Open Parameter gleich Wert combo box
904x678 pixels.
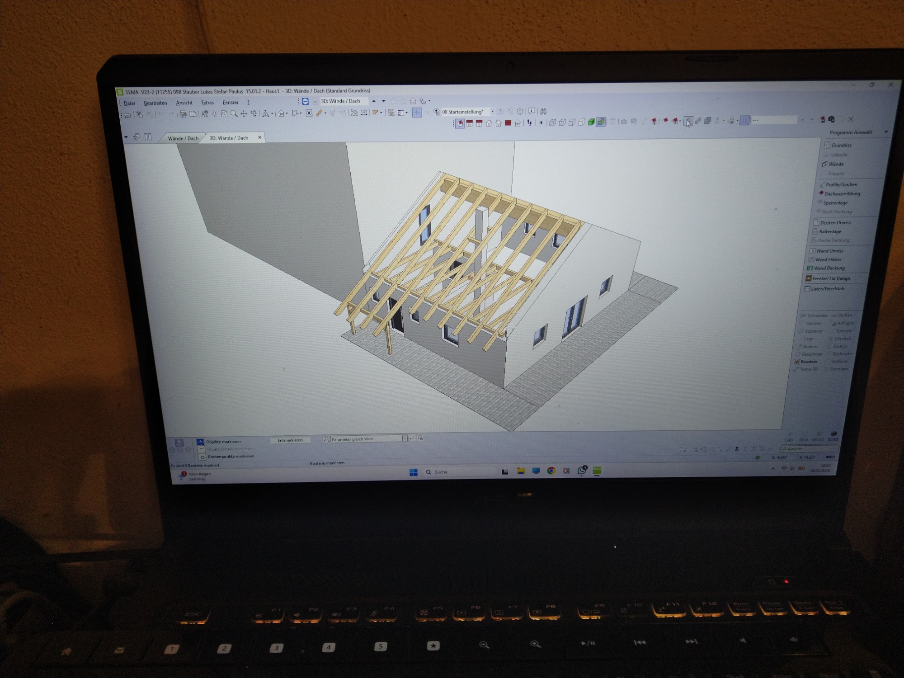tap(405, 438)
